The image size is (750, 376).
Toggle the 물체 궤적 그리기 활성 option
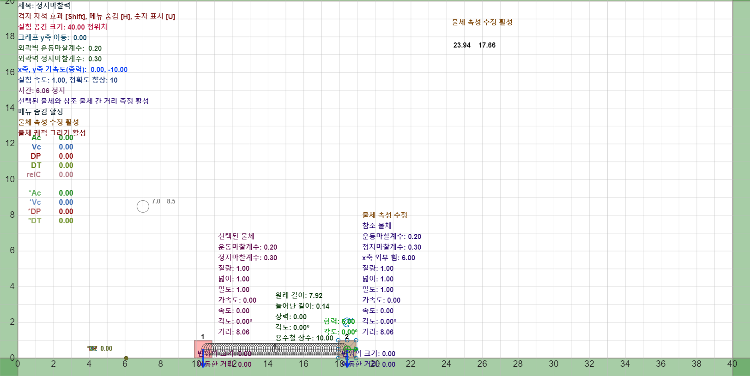[52, 133]
